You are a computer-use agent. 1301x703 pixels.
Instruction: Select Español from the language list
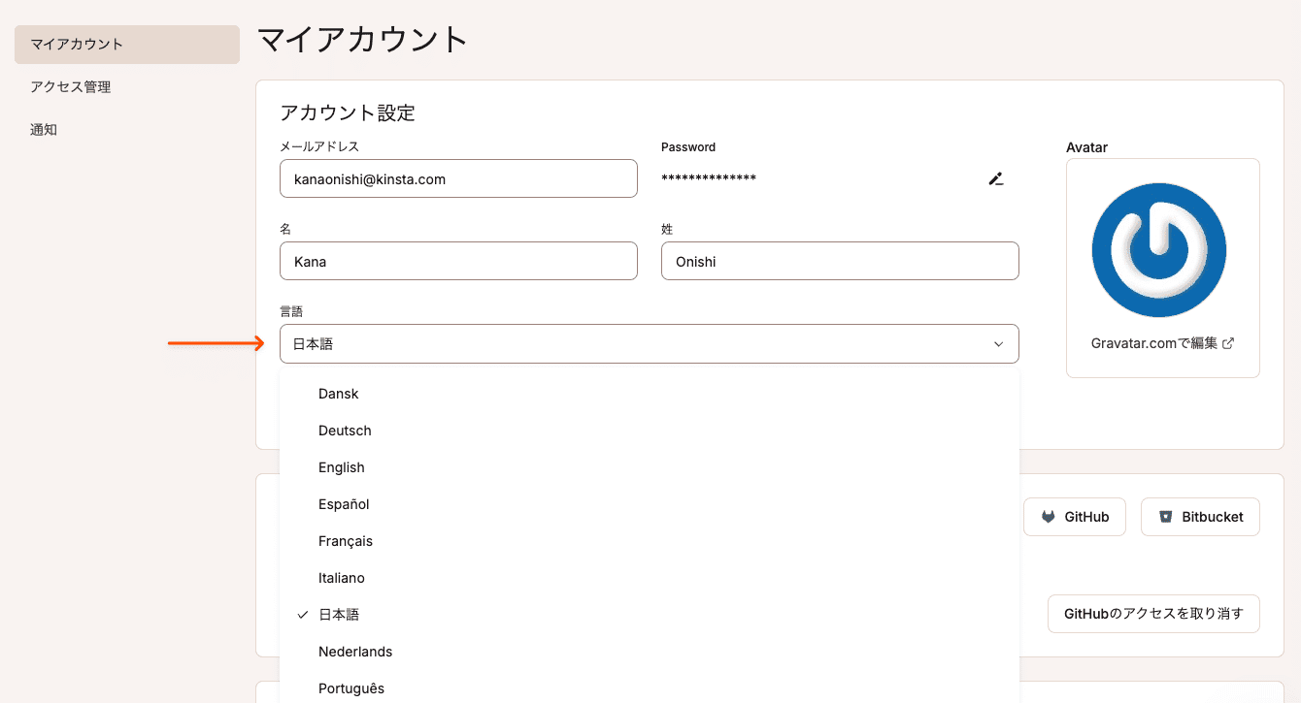[343, 503]
